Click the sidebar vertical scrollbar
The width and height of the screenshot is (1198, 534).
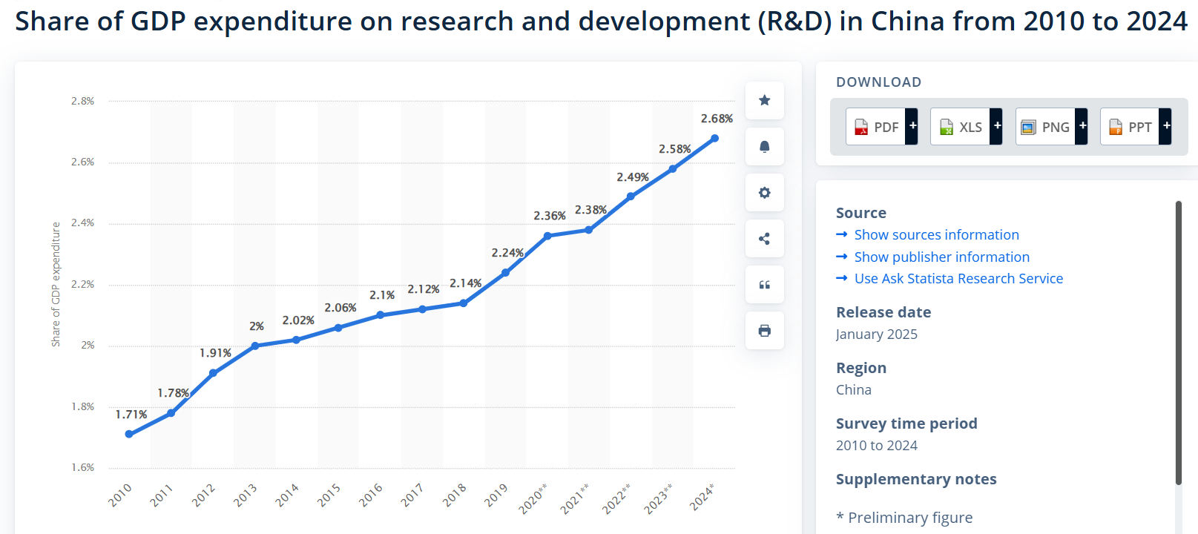tap(1178, 341)
